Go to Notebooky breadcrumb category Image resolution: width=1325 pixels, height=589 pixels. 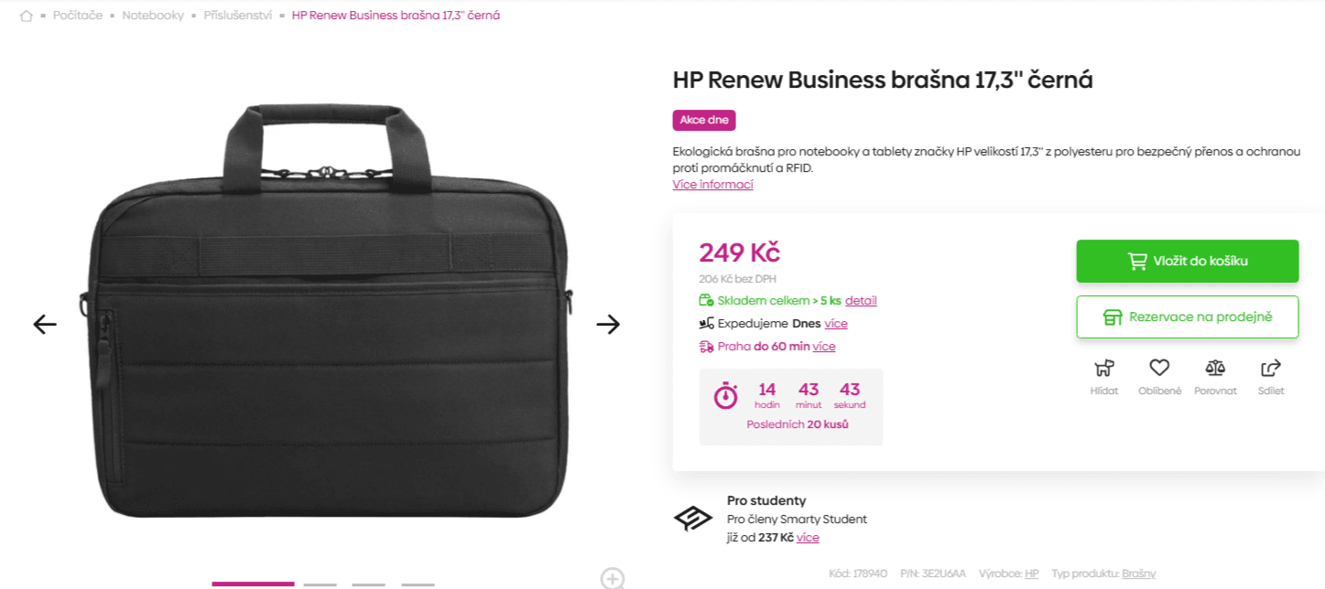(153, 16)
